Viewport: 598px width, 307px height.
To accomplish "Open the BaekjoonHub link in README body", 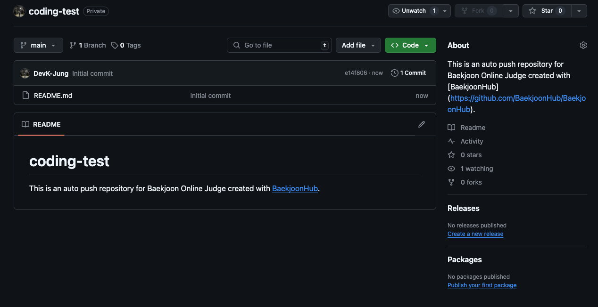I will coord(295,188).
